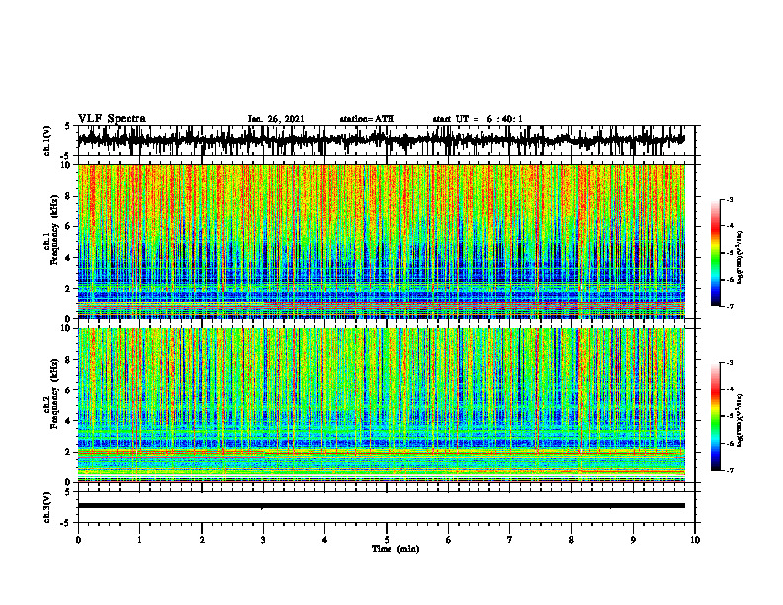The image size is (783, 605).
Task: Click the "Time (min)" axis label
Action: click(x=395, y=549)
